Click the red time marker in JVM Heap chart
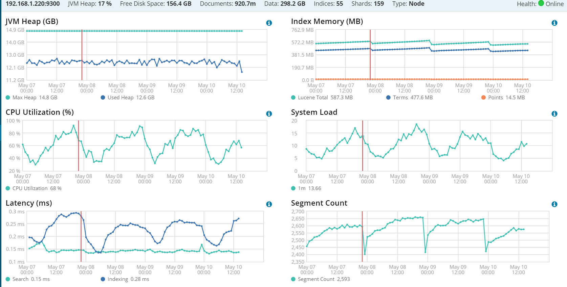The image size is (567, 287). [x=82, y=55]
